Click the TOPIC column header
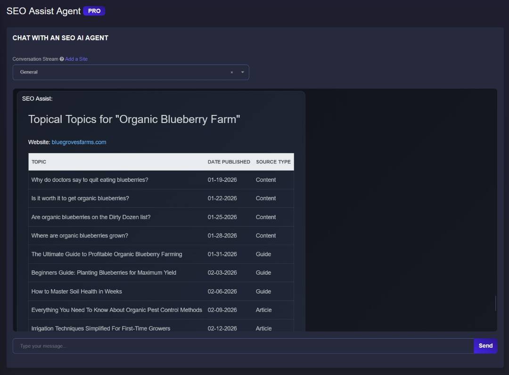 (x=39, y=162)
